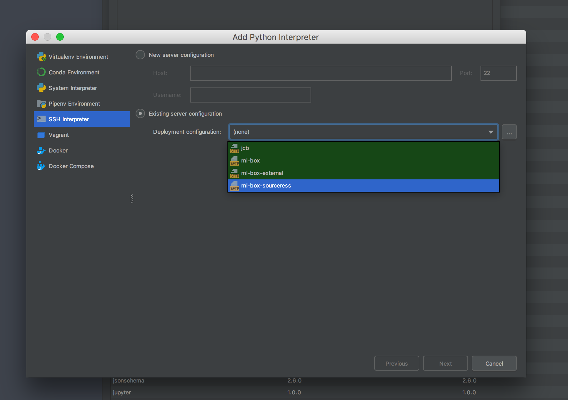Viewport: 568px width, 400px height.
Task: Select the Virtualenv Environment python icon
Action: click(x=41, y=57)
